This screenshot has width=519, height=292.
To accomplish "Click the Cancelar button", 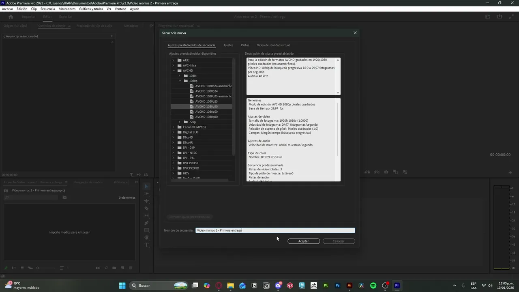I will coord(339,241).
